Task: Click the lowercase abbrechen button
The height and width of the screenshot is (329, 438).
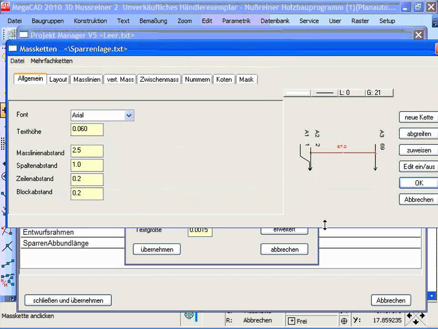Action: (x=284, y=249)
